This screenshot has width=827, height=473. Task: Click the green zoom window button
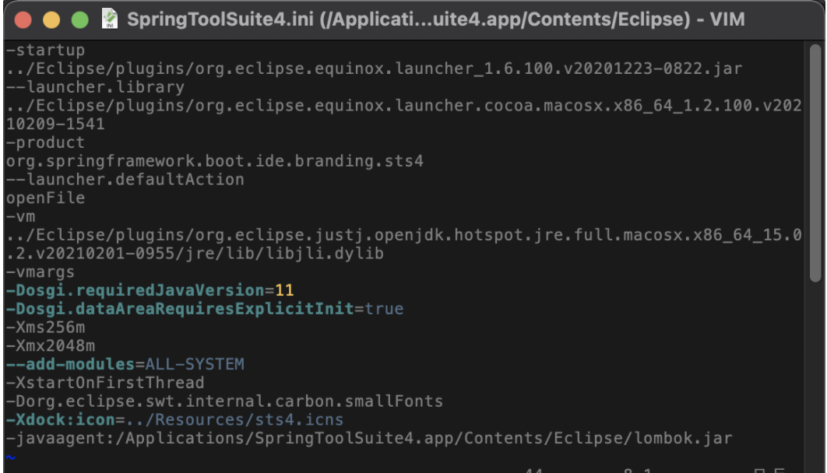pyautogui.click(x=80, y=20)
